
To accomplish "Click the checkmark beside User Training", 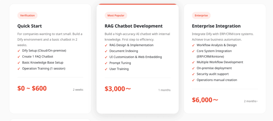I will point(106,69).
